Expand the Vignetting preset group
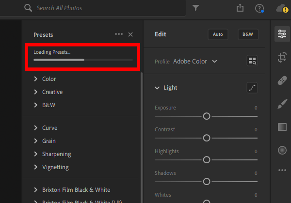This screenshot has width=291, height=203. pos(51,167)
